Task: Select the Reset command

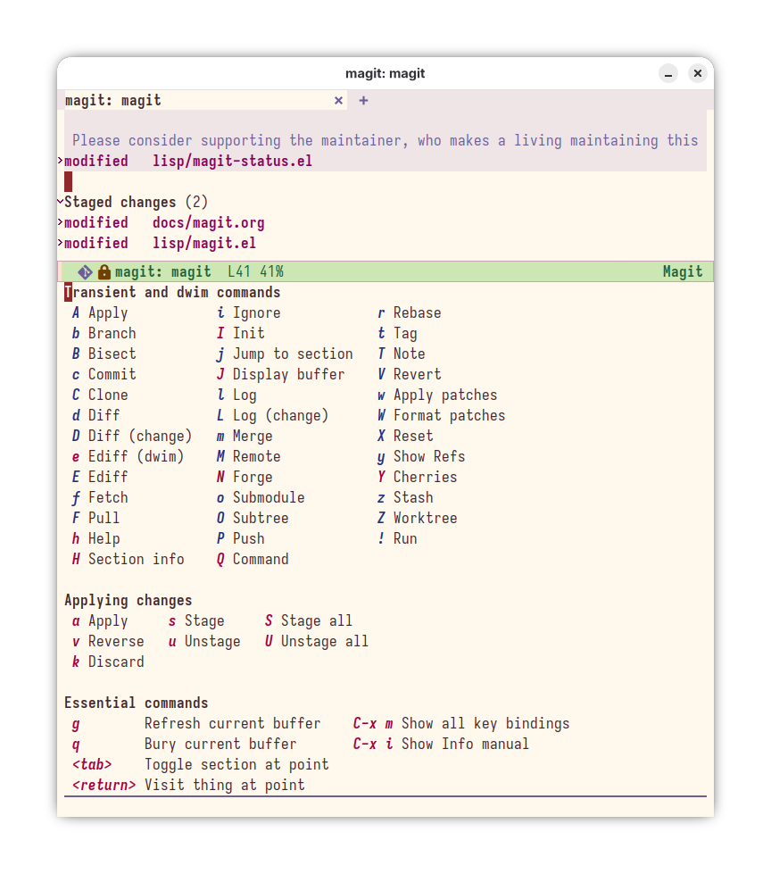Action: coord(405,436)
